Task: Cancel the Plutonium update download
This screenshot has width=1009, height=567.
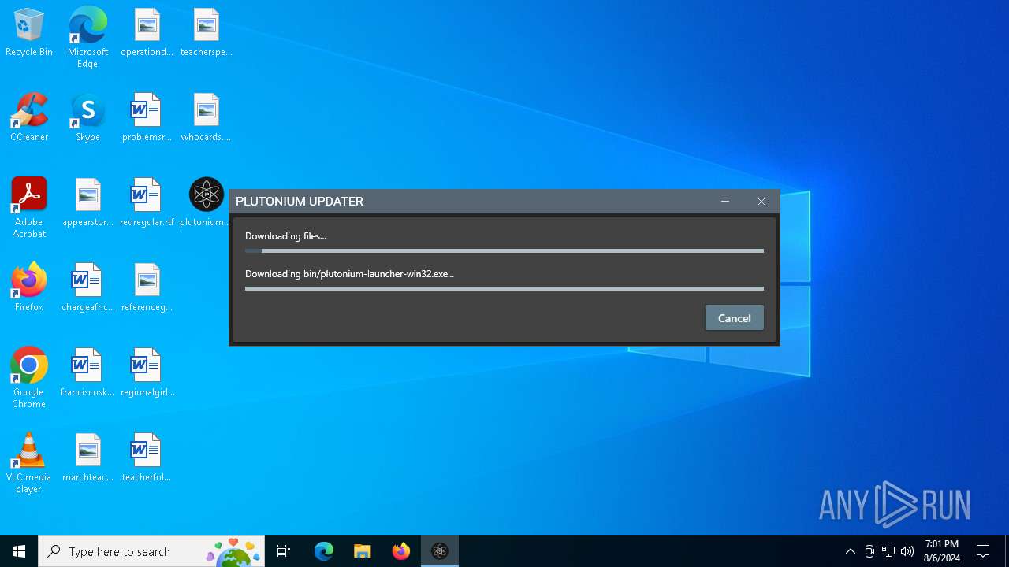Action: click(x=734, y=318)
